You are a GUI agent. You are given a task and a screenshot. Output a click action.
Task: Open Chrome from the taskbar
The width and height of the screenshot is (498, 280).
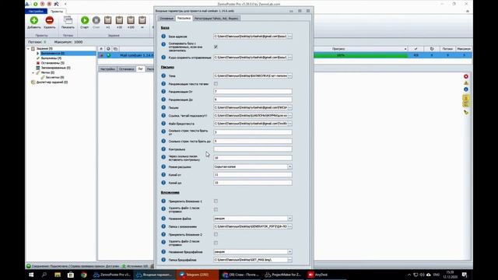pyautogui.click(x=83, y=275)
